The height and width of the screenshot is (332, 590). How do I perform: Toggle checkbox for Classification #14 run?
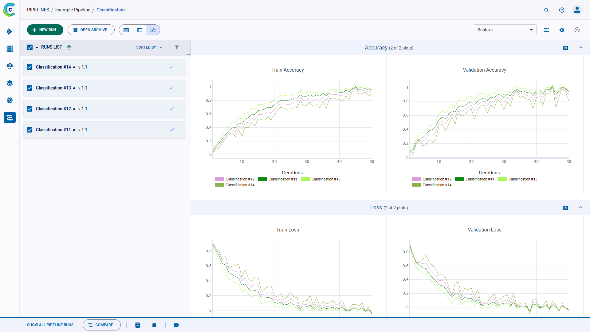tap(30, 67)
